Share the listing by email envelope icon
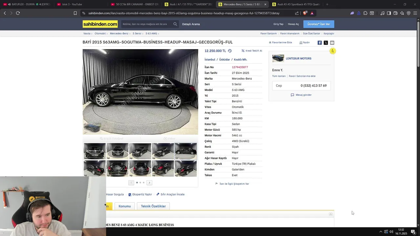 coord(332,43)
